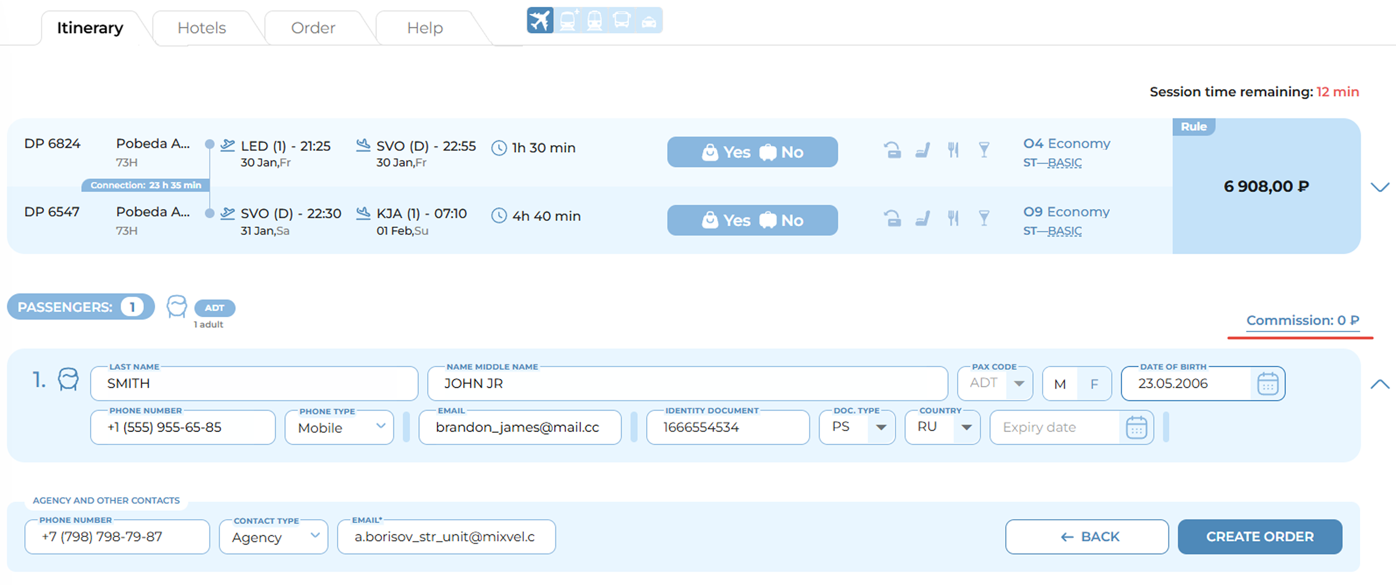Select gender F for passenger
The height and width of the screenshot is (585, 1396).
[1094, 384]
